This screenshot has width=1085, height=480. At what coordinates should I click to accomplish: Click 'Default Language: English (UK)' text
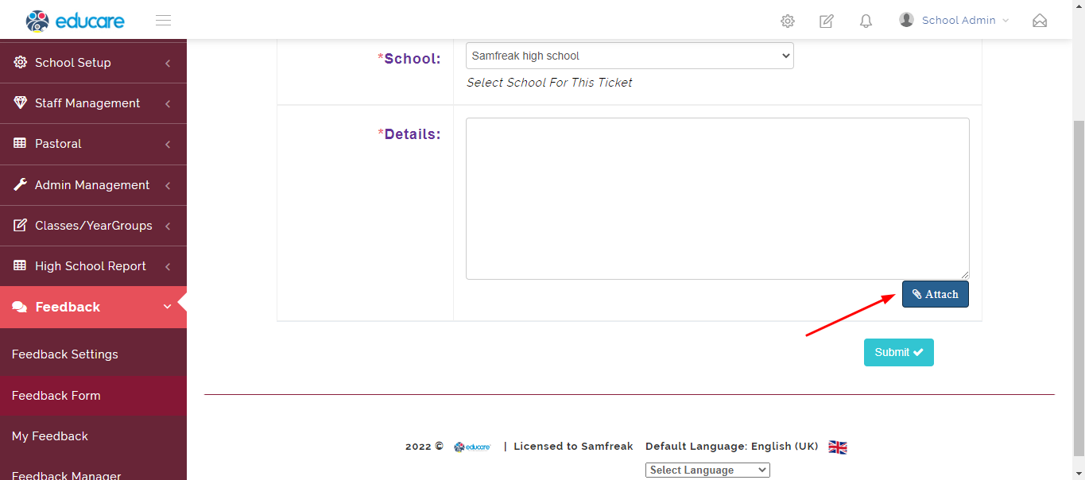[x=732, y=447]
